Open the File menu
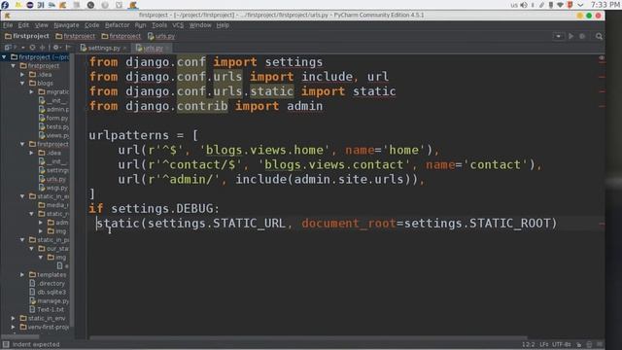This screenshot has width=622, height=350. click(x=8, y=25)
